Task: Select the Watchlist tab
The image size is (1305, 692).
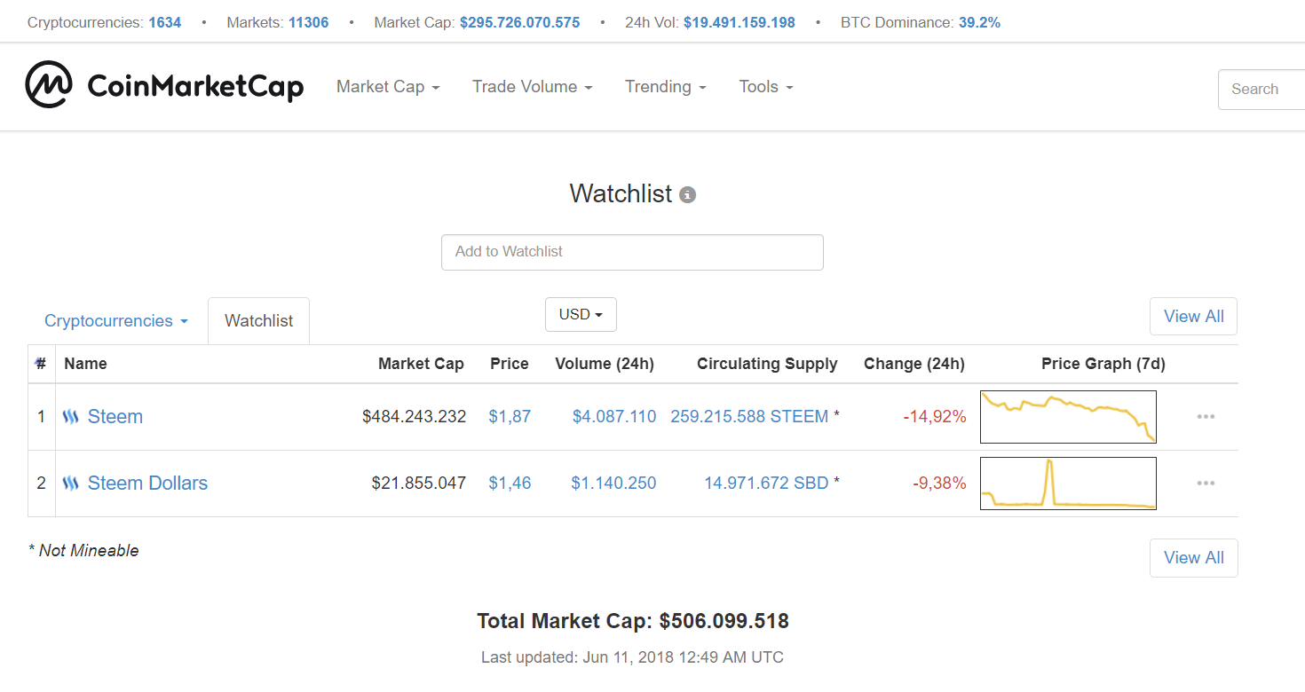Action: point(258,321)
